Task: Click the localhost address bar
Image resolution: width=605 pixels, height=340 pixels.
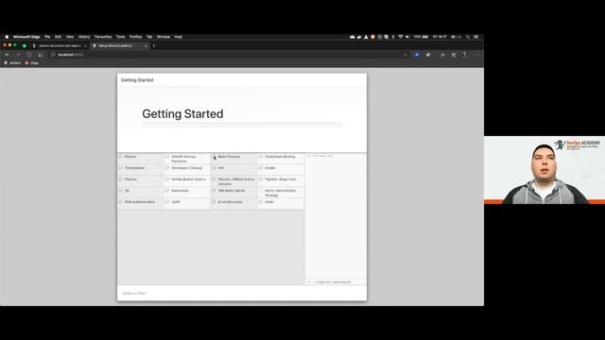Action: click(x=228, y=55)
